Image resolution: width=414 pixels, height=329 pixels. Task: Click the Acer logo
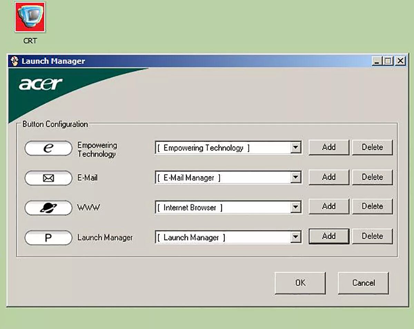41,84
